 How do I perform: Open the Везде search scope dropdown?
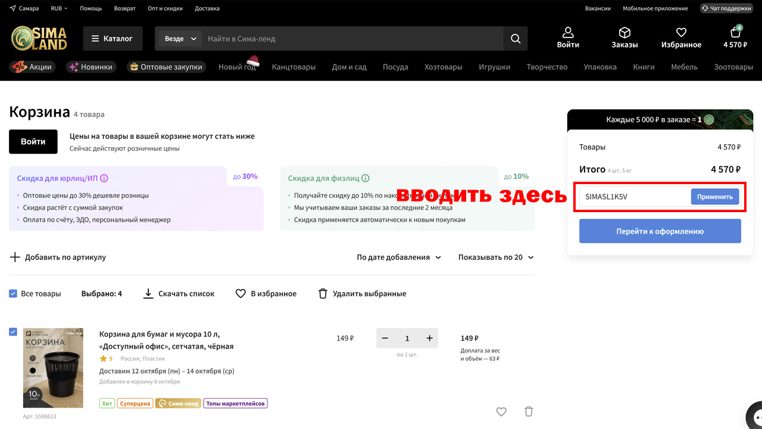coord(180,39)
